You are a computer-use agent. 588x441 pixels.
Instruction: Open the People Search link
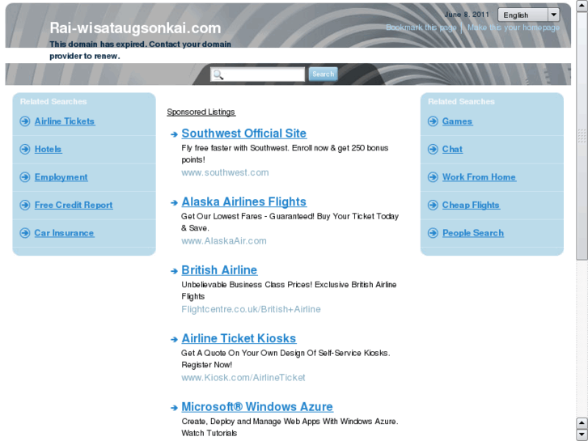tap(473, 233)
